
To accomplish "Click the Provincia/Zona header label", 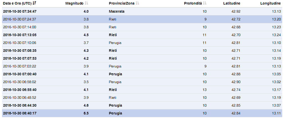I will point(122,3).
